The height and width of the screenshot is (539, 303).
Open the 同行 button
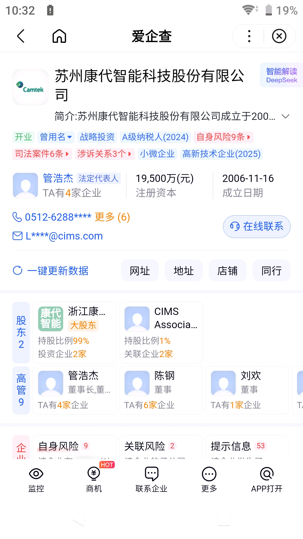tap(271, 271)
